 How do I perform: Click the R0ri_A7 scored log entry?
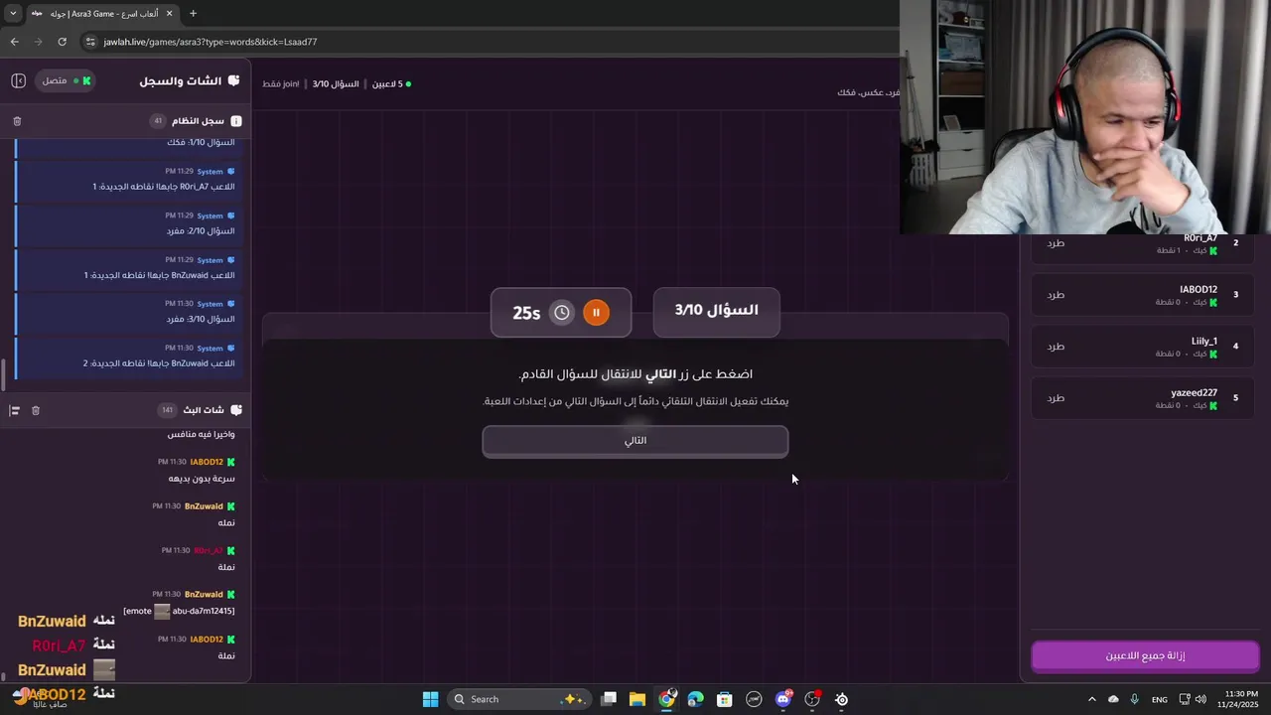pos(126,179)
